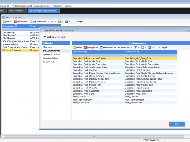190x142 pixels.
Task: Select Combidesk VAT code per VAT group row
Action: tap(125, 58)
